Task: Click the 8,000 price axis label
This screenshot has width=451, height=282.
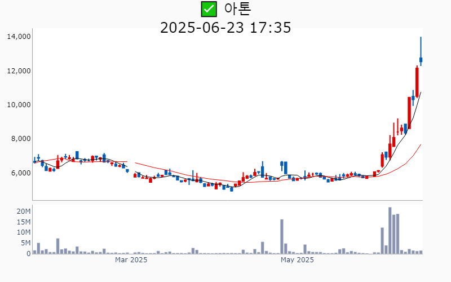Action: pyautogui.click(x=21, y=139)
